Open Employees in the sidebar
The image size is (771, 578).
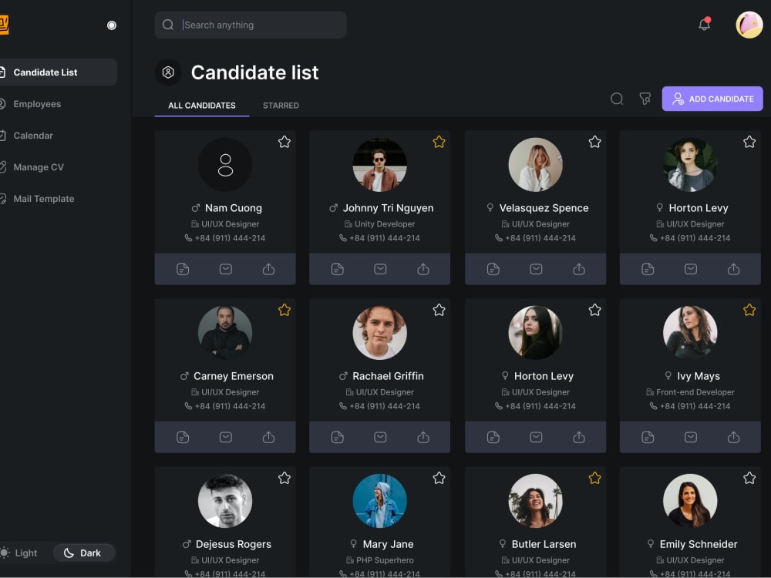pyautogui.click(x=37, y=104)
